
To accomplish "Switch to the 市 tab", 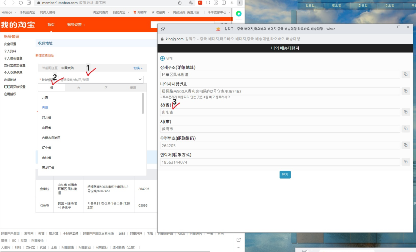I will [79, 88].
